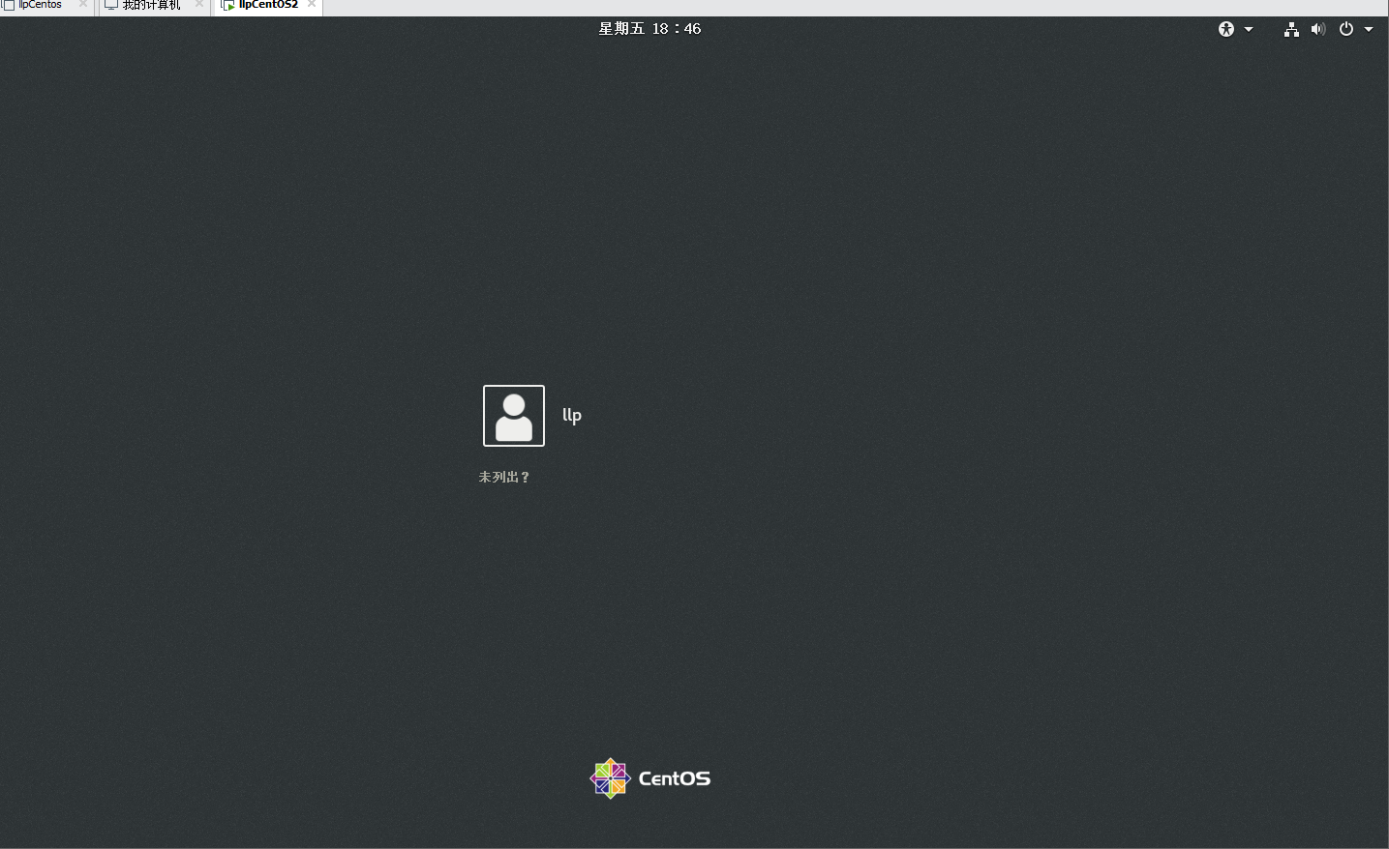This screenshot has height=849, width=1389.
Task: Open the power icon in top bar
Action: point(1346,29)
